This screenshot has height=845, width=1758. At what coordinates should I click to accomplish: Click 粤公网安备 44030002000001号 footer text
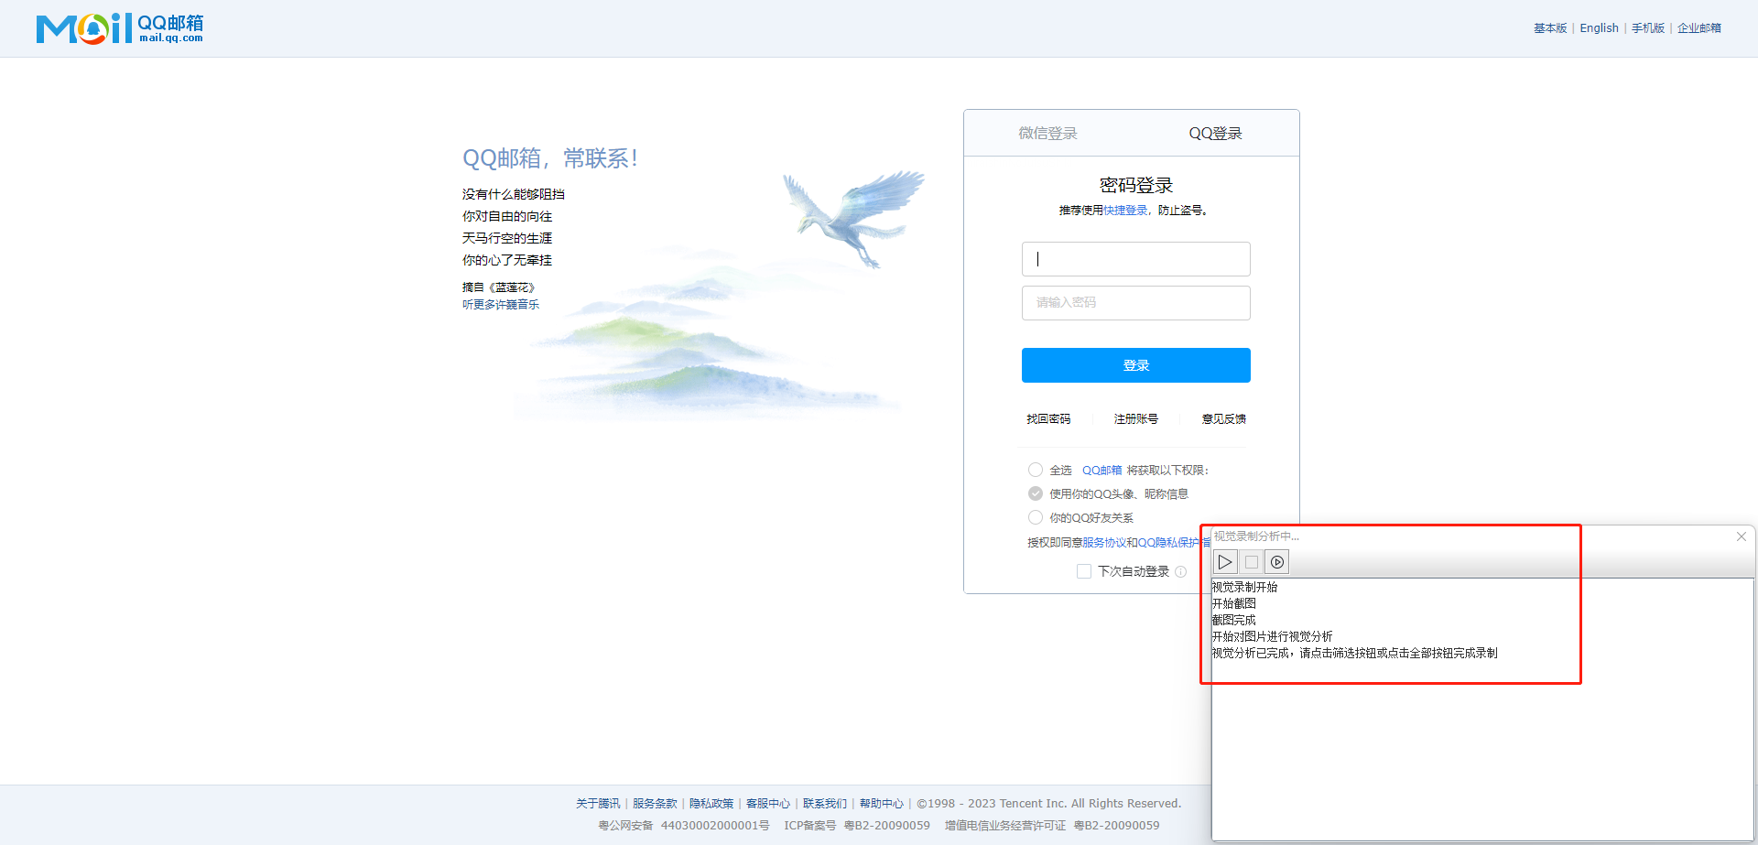coord(684,826)
